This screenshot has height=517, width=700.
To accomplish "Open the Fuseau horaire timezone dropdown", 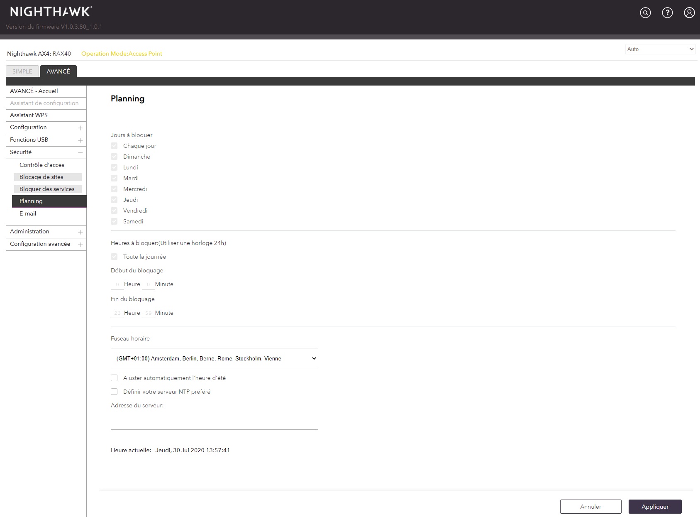I will 214,358.
